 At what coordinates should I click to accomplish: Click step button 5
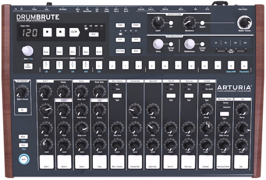(x=99, y=65)
